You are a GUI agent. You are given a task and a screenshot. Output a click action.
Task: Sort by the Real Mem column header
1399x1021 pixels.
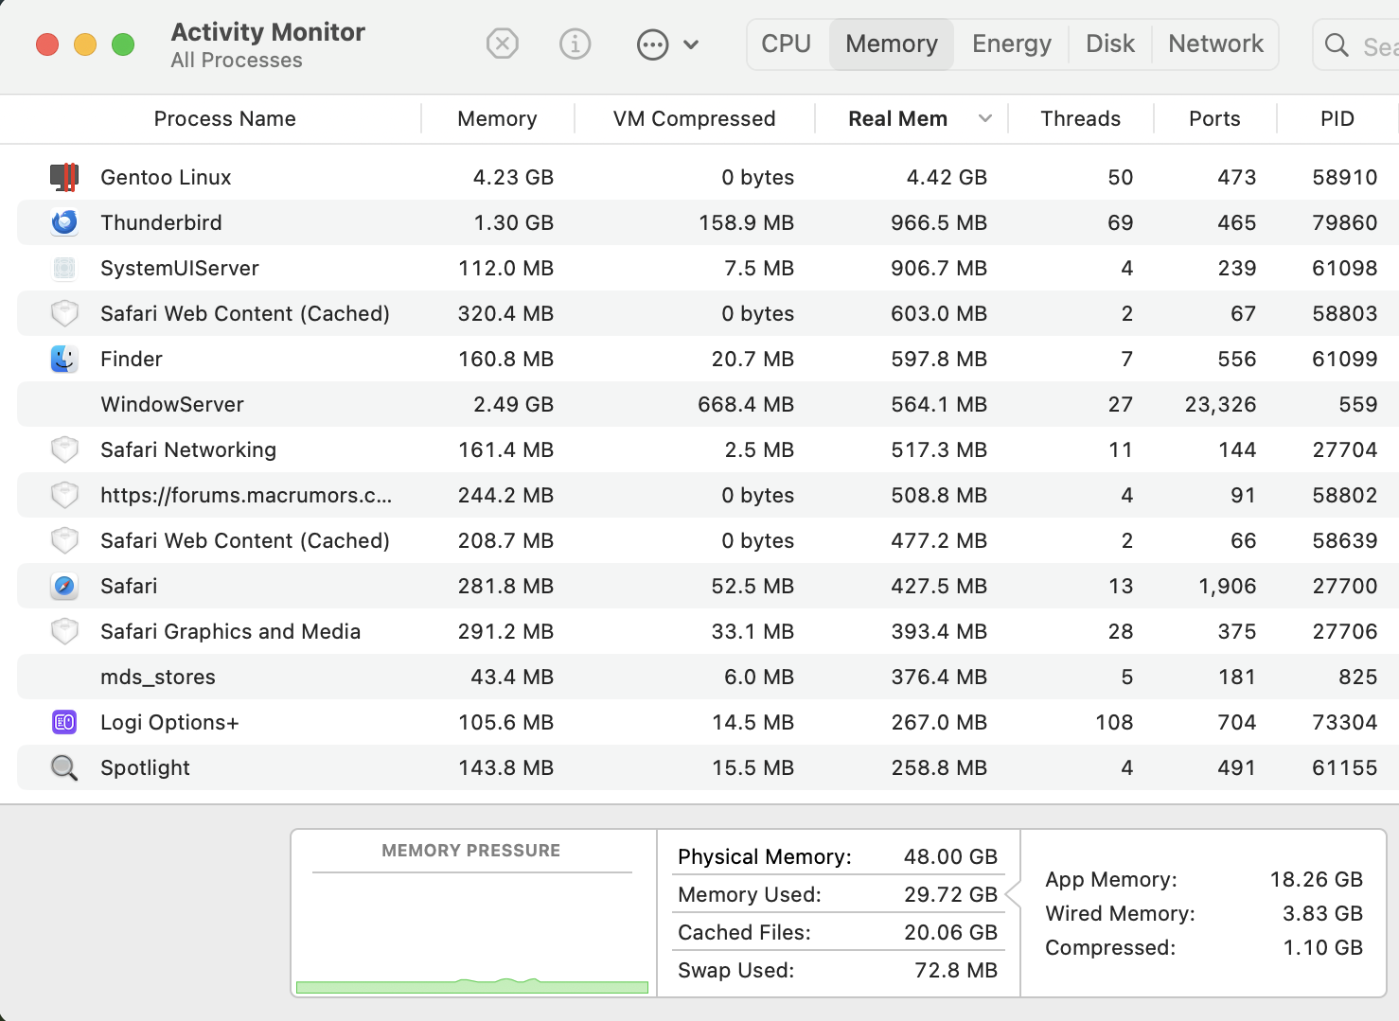pos(897,118)
